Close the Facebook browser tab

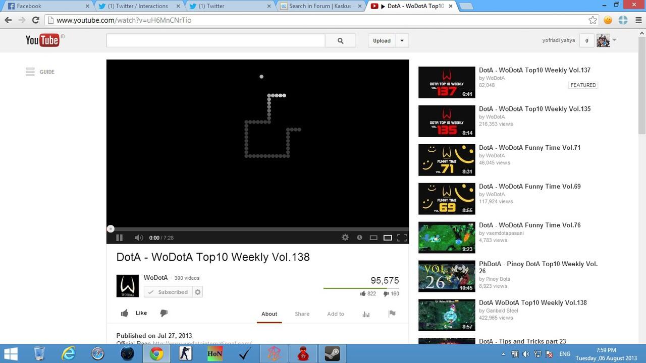(87, 6)
